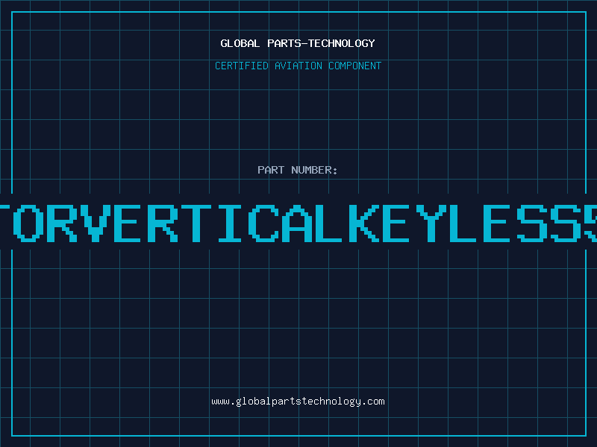Click the large ORVERTICALKEYLESS part number text

[x=298, y=223]
